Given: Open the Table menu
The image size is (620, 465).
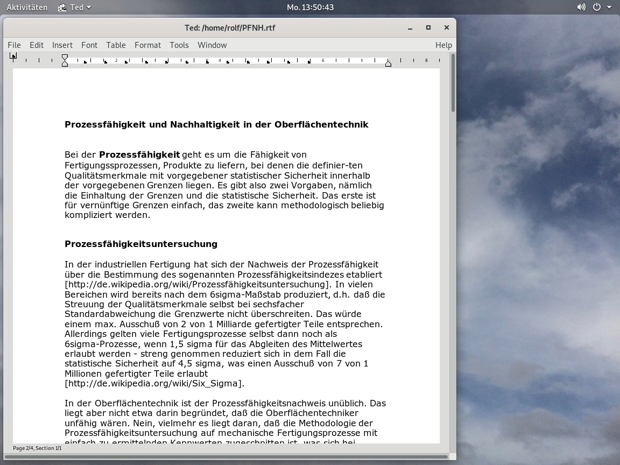Looking at the screenshot, I should (116, 45).
